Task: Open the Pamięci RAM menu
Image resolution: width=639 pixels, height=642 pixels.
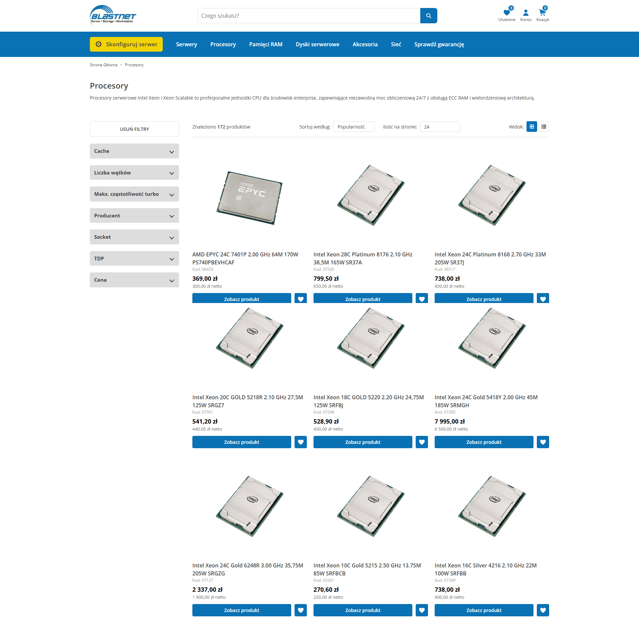Action: click(266, 44)
